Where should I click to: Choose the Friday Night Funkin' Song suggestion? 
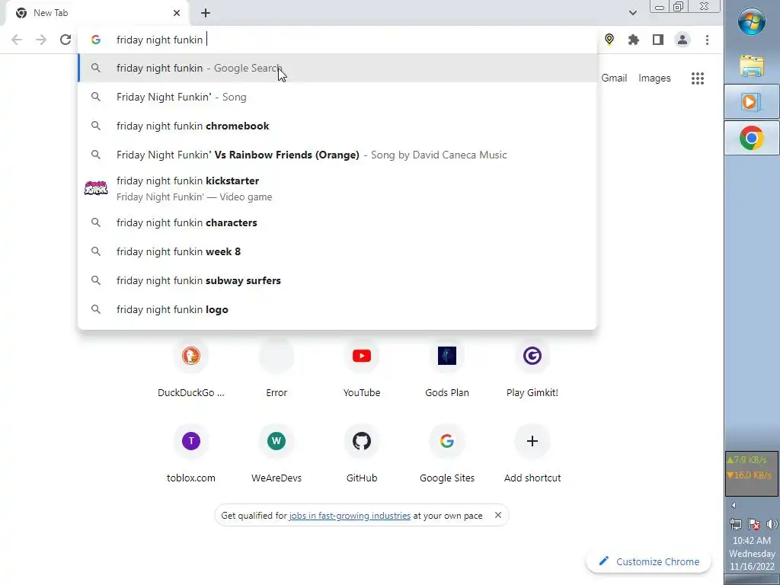(337, 97)
